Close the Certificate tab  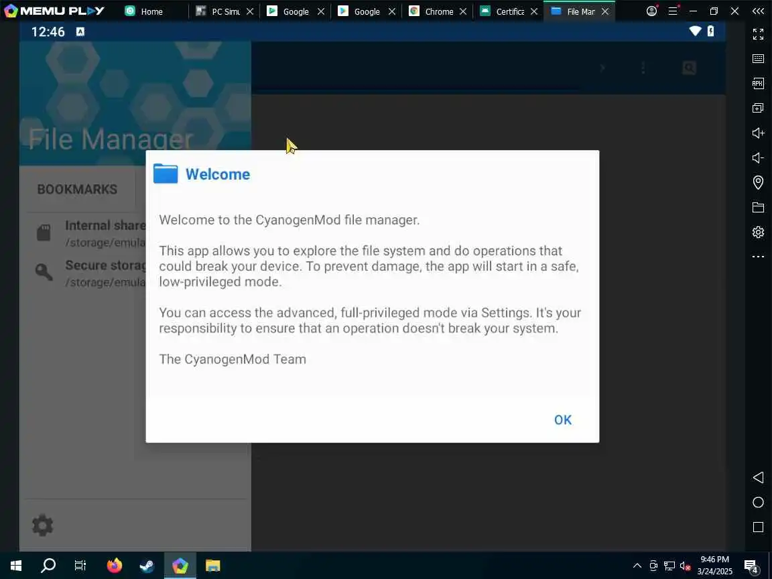point(534,11)
